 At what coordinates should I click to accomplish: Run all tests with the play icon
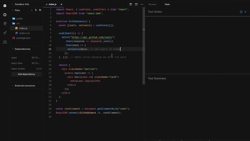[x=246, y=12]
